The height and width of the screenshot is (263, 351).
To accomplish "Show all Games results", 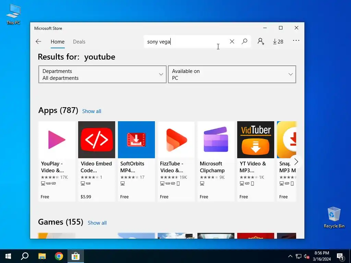I will tap(97, 223).
